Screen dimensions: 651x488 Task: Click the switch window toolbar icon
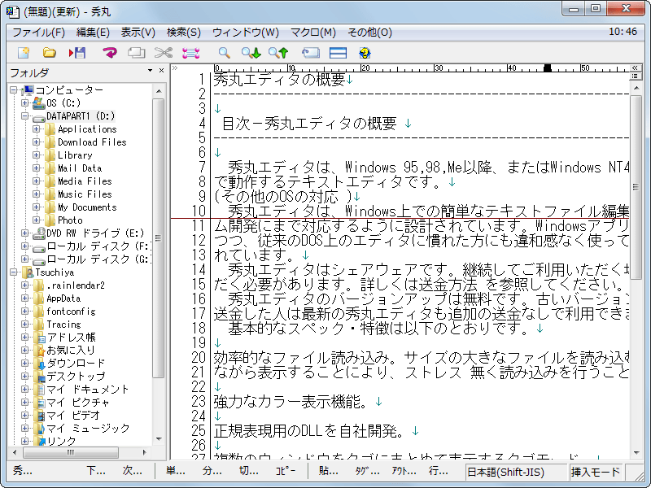[x=311, y=53]
